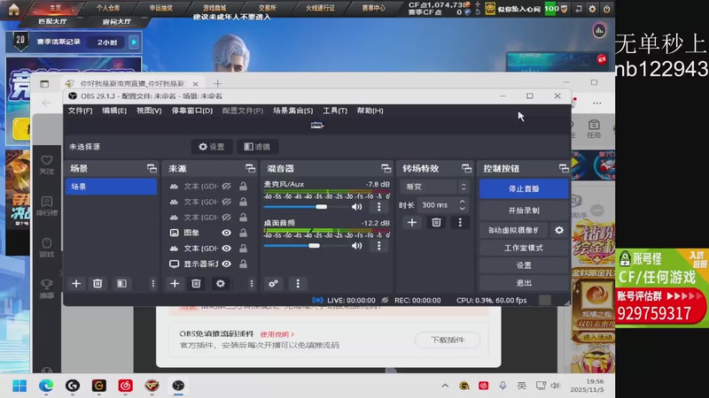
Task: Open the Windows Start menu
Action: point(19,386)
